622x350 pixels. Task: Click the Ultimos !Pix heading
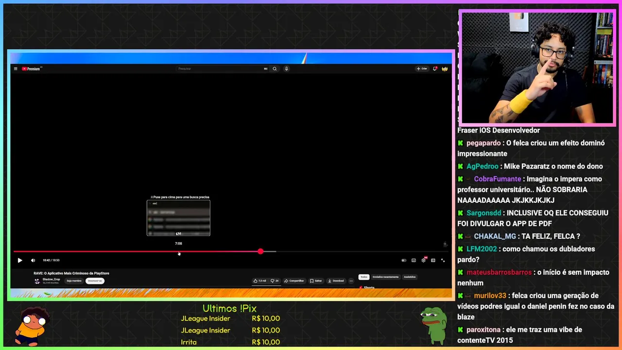pyautogui.click(x=229, y=308)
